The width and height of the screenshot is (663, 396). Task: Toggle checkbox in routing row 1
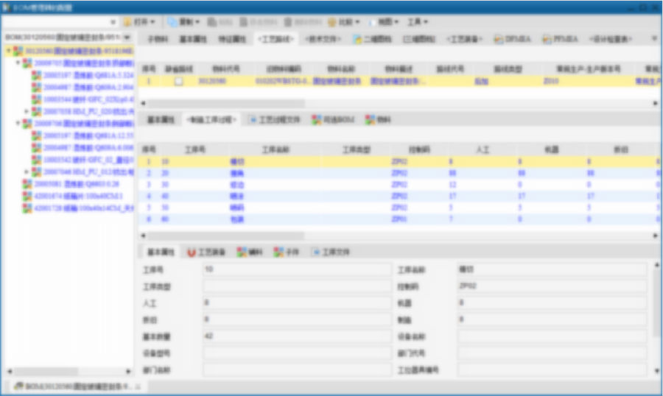tap(179, 81)
